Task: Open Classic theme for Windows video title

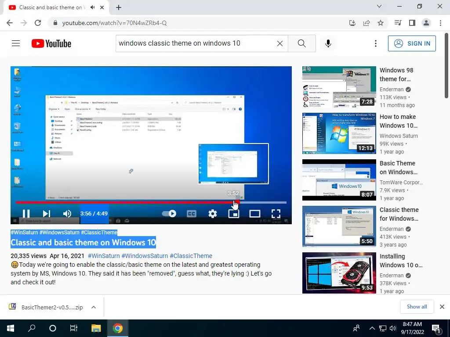Action: coord(399,214)
